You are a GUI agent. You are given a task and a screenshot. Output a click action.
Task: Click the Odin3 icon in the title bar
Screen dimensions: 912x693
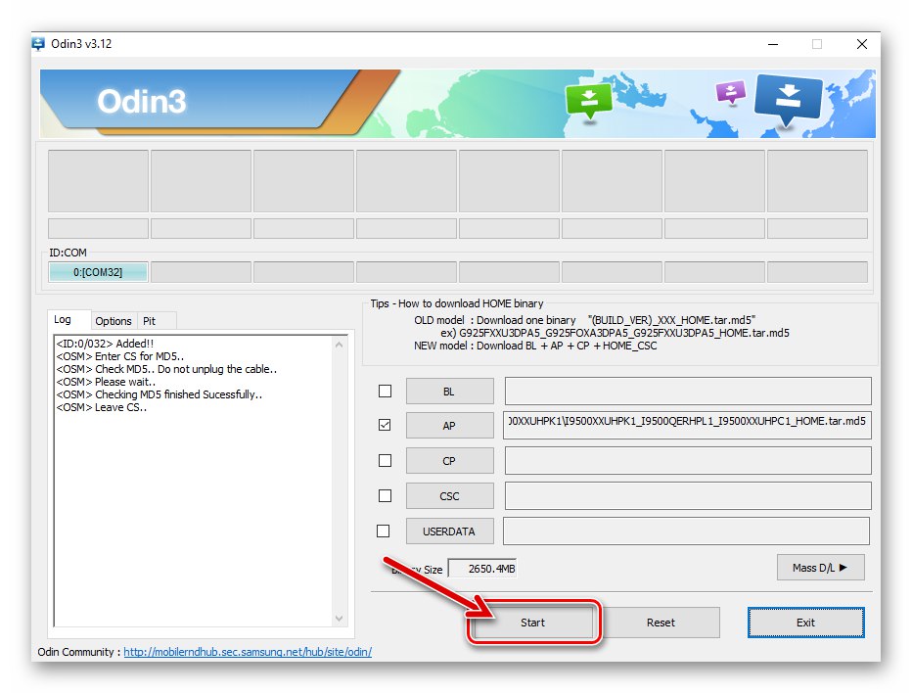coord(38,43)
